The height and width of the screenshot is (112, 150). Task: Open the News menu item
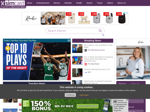coord(29,3)
